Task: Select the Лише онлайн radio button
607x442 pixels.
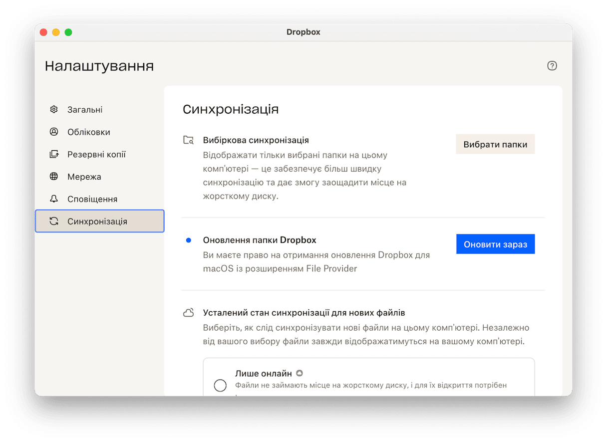Action: click(220, 385)
